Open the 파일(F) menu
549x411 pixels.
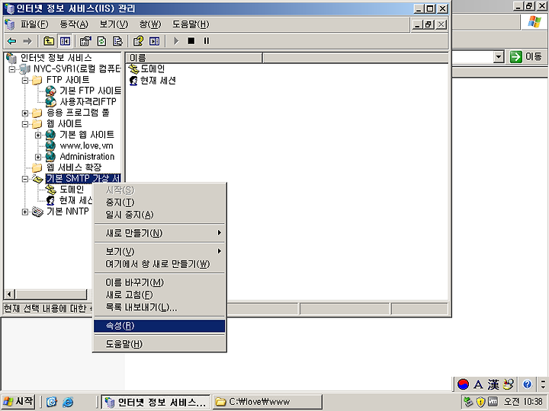coord(34,24)
